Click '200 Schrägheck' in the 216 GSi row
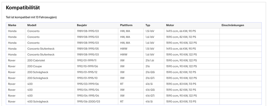 [38, 72]
